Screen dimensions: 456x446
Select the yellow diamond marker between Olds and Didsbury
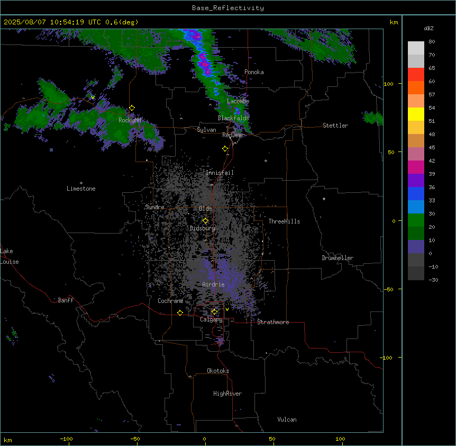(x=205, y=221)
